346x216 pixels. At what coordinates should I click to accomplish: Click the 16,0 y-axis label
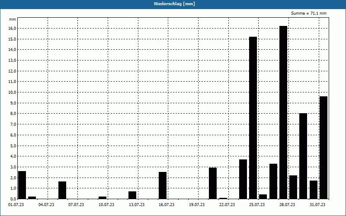tap(13, 29)
